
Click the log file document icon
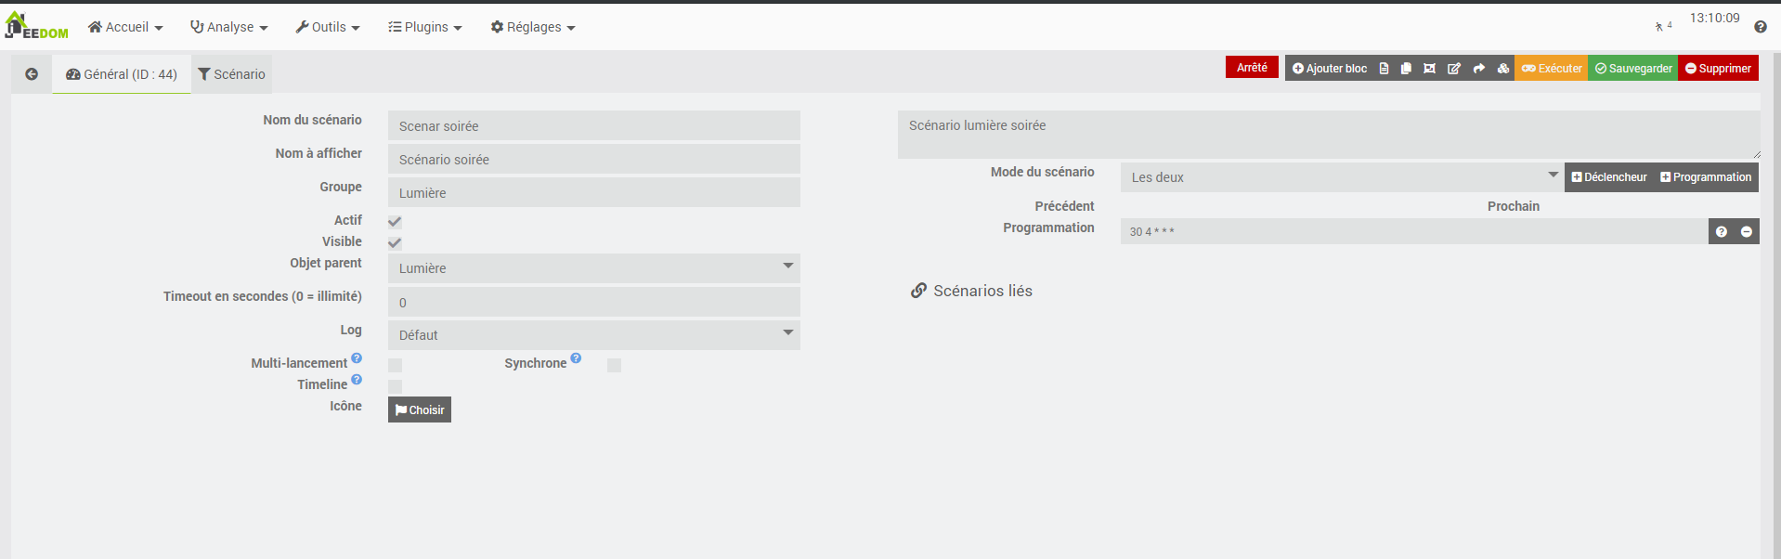pos(1384,69)
